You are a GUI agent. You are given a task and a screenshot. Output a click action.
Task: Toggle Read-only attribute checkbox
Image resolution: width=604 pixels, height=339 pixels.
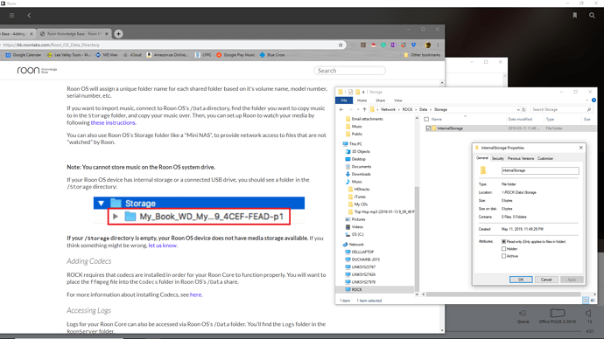tap(503, 242)
